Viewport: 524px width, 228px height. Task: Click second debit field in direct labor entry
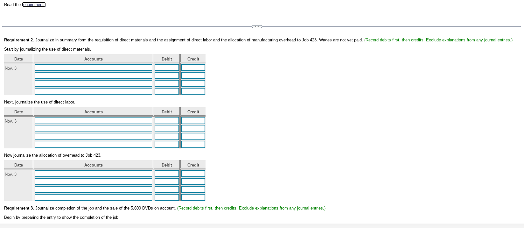click(167, 128)
